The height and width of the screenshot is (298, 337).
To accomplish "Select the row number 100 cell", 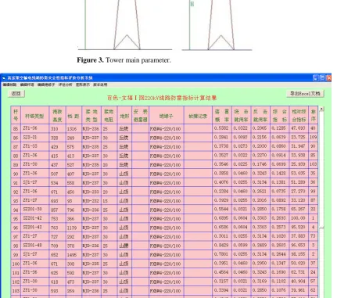I will pos(16,264).
